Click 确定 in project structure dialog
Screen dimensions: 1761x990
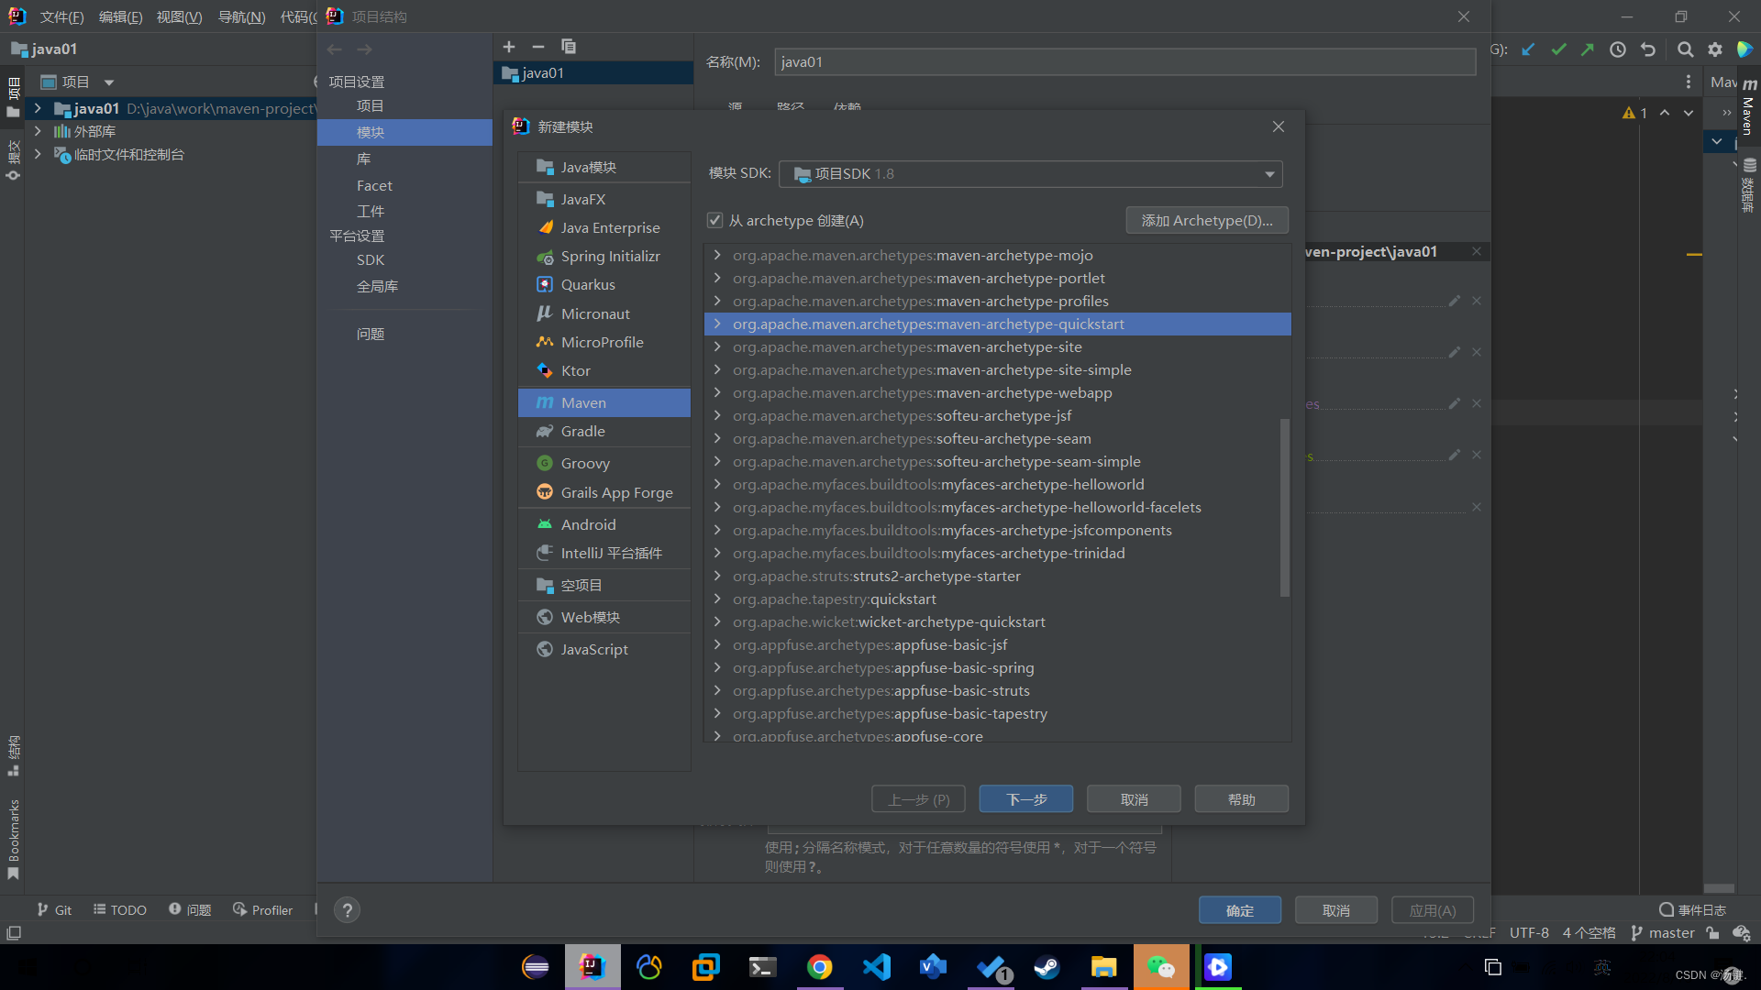pyautogui.click(x=1239, y=910)
